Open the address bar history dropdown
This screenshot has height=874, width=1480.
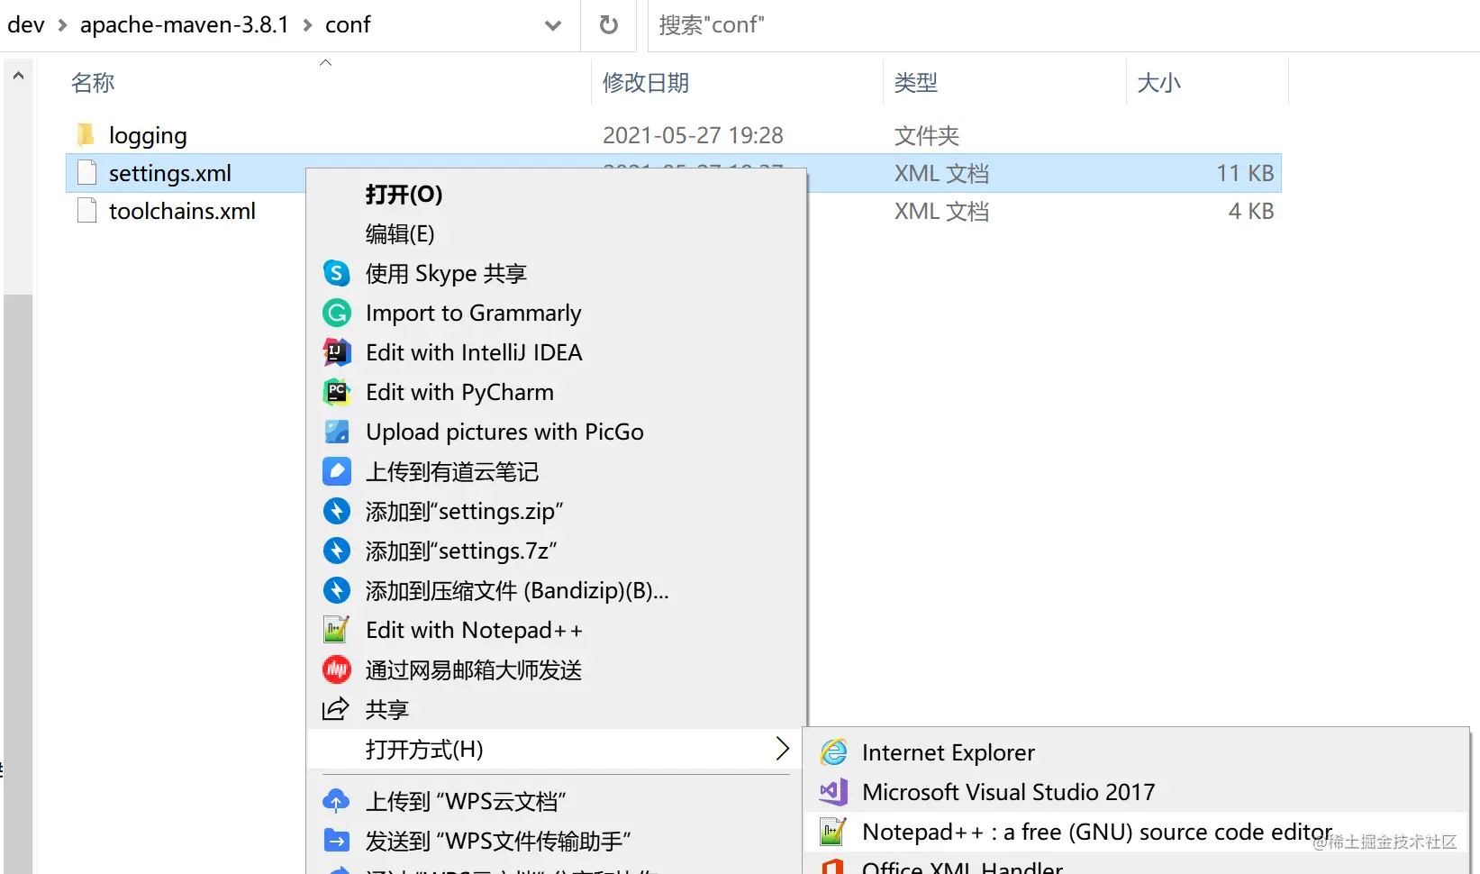[x=553, y=25]
